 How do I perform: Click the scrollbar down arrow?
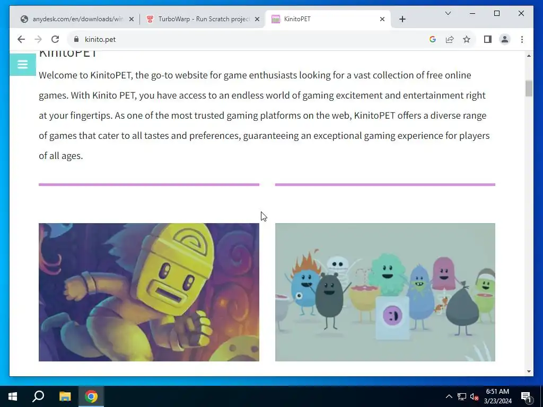(x=529, y=371)
